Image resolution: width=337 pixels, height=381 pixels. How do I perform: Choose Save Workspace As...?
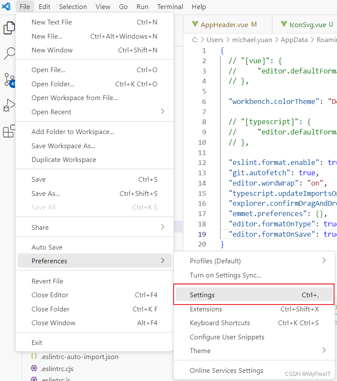pyautogui.click(x=95, y=146)
